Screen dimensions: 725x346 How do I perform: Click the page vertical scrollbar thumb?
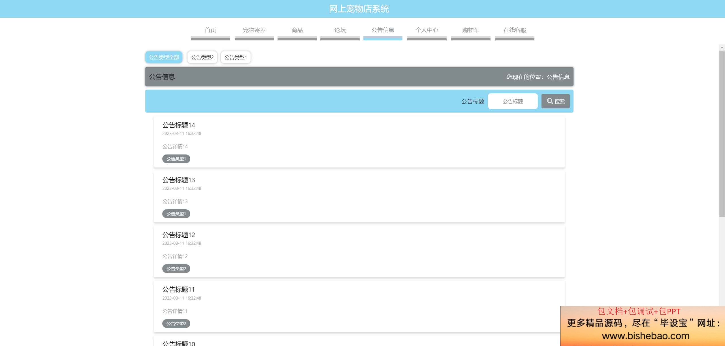(x=722, y=134)
